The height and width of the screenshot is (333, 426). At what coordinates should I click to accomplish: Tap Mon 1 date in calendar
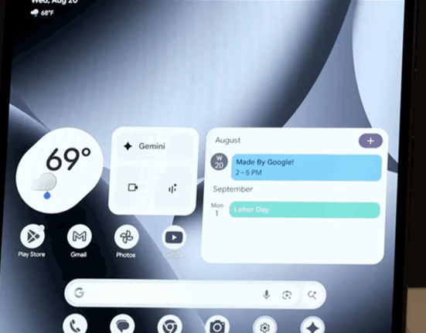[x=217, y=209]
